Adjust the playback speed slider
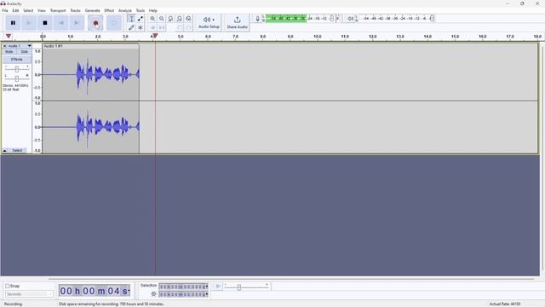Screen dimensions: 545x307 click(x=239, y=287)
